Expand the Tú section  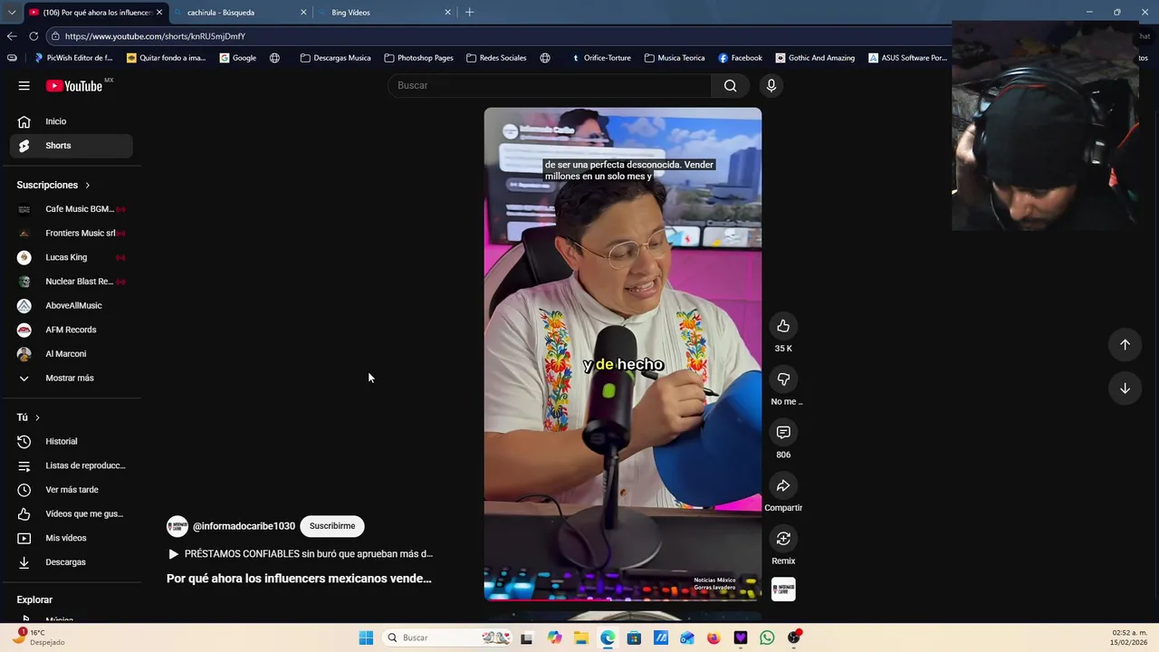(29, 417)
